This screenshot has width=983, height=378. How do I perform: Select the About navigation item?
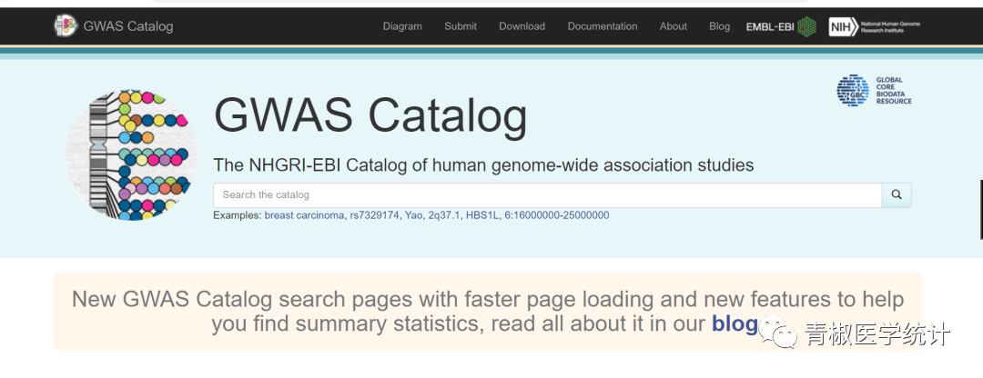click(674, 26)
